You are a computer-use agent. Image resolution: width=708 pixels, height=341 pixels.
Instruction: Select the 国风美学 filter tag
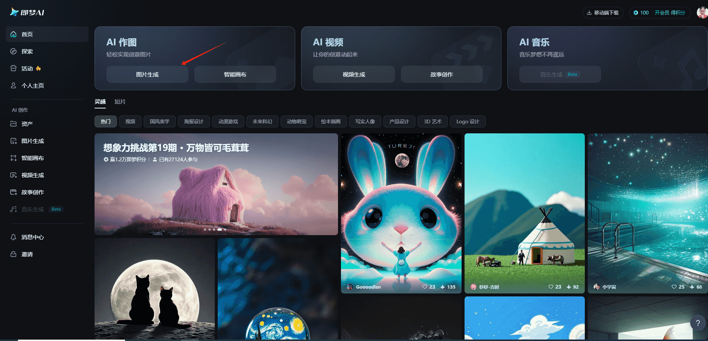pos(160,121)
